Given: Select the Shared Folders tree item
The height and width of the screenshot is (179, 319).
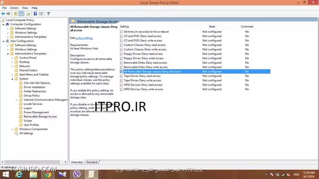Looking at the screenshot, I should [28, 70].
